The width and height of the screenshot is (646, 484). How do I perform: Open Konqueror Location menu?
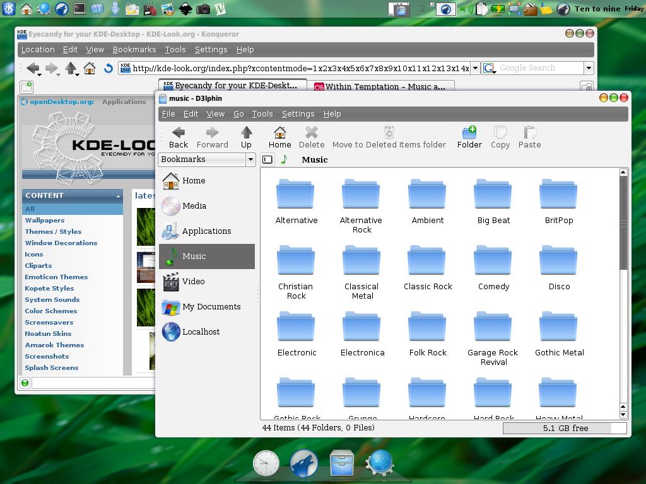[x=38, y=50]
